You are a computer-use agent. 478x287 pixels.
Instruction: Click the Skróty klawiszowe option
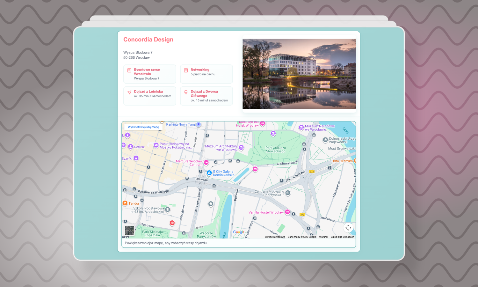pyautogui.click(x=275, y=237)
